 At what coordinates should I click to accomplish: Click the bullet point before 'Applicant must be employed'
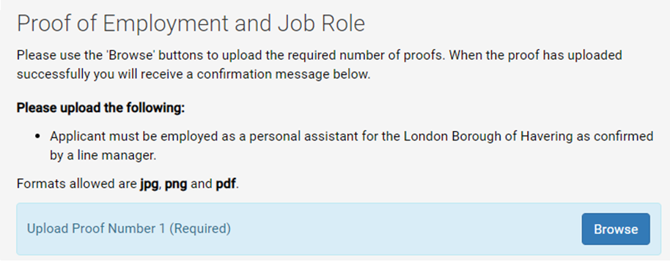pos(38,137)
